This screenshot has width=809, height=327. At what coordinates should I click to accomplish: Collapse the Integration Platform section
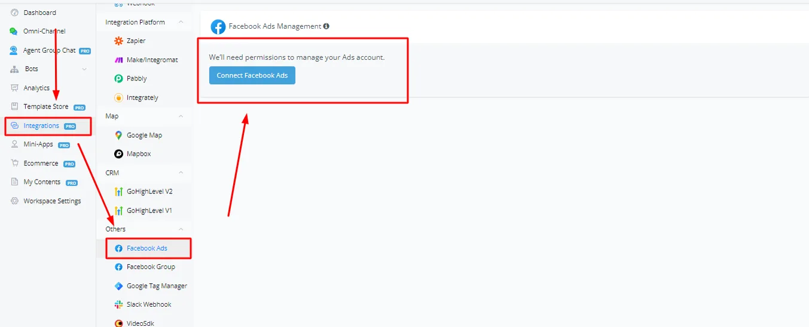pyautogui.click(x=181, y=22)
